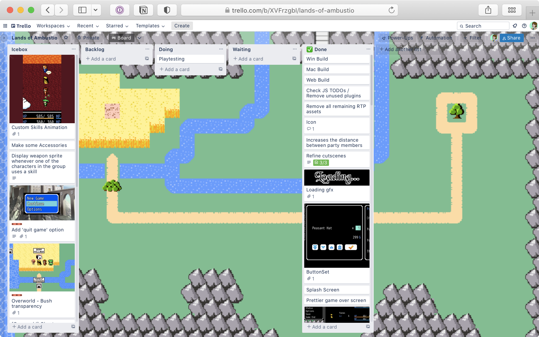Toggle star to favorite Lands of Ambustio

click(66, 37)
